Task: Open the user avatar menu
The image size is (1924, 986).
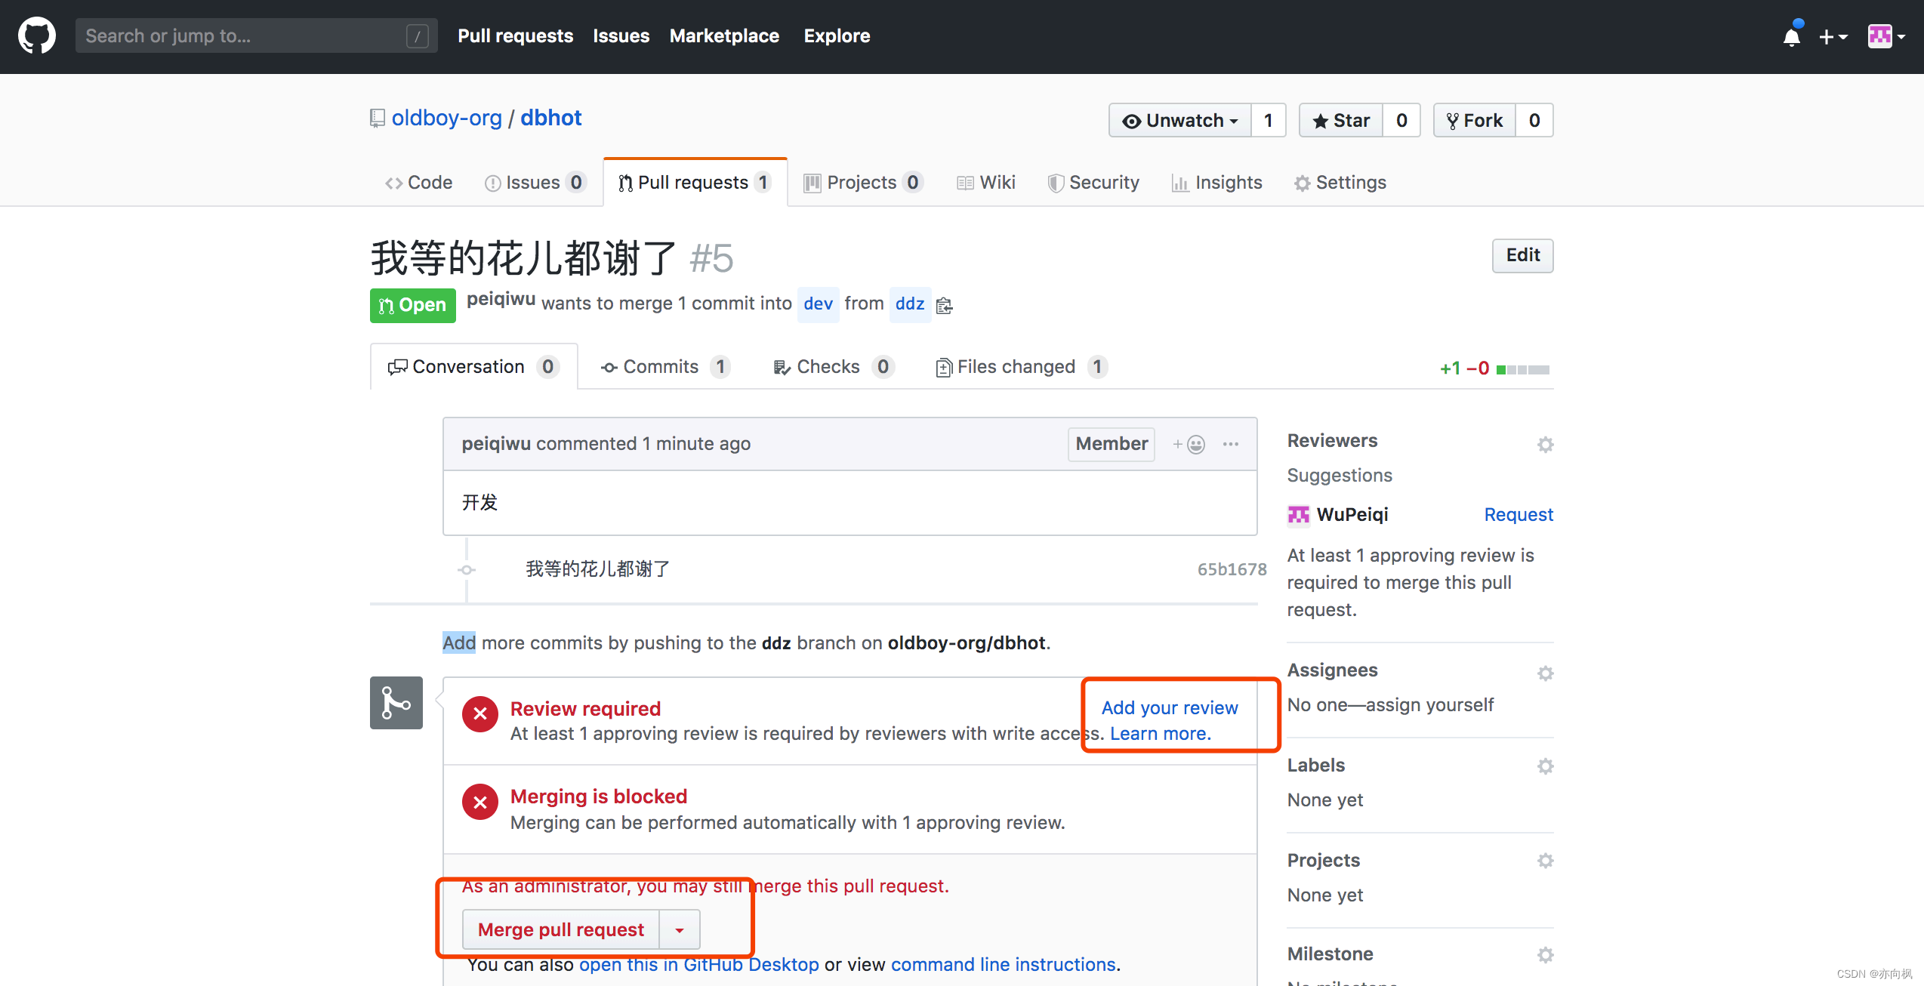Action: 1885,36
